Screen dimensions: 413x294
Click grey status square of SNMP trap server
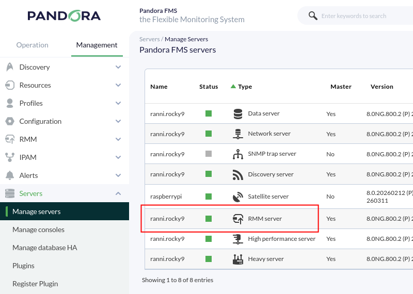pos(209,154)
